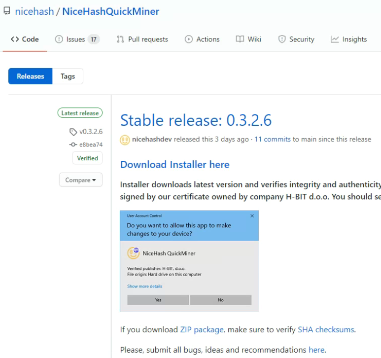Click the Latest release badge
The width and height of the screenshot is (381, 358).
[x=80, y=113]
